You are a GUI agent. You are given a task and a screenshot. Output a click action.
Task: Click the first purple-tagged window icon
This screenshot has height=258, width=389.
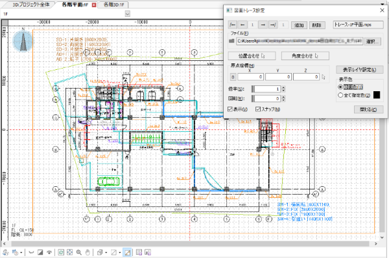pyautogui.click(x=139, y=253)
